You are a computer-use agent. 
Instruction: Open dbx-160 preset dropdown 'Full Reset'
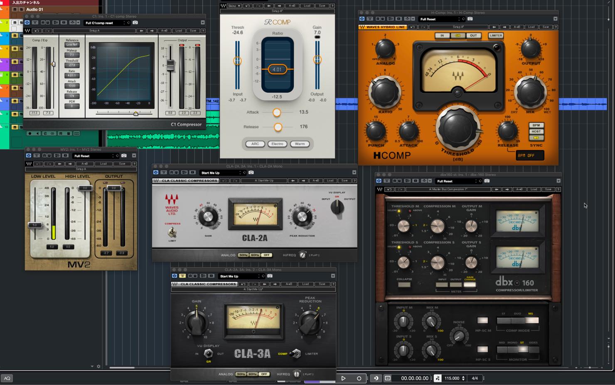point(459,181)
